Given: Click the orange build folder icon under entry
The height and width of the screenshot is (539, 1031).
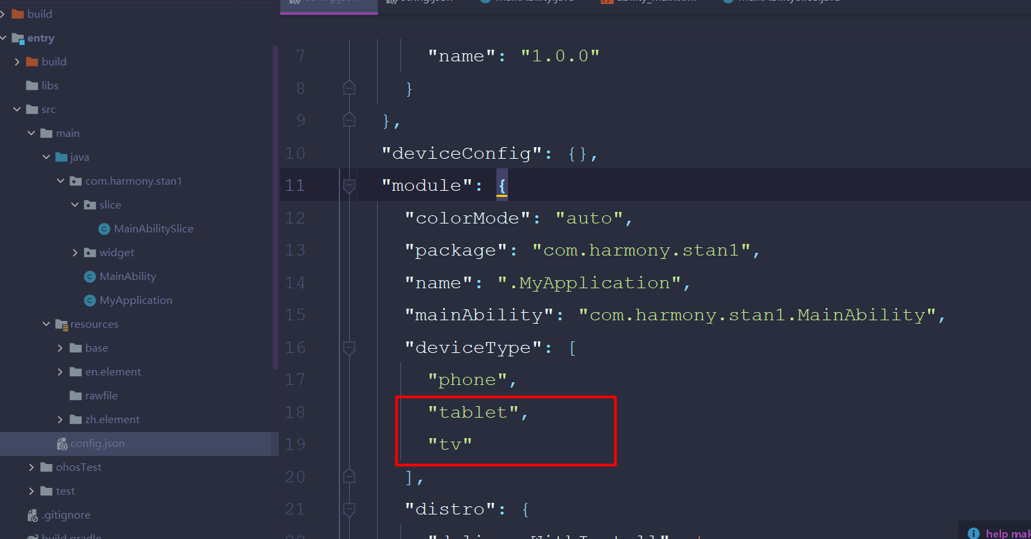Looking at the screenshot, I should click(x=32, y=61).
